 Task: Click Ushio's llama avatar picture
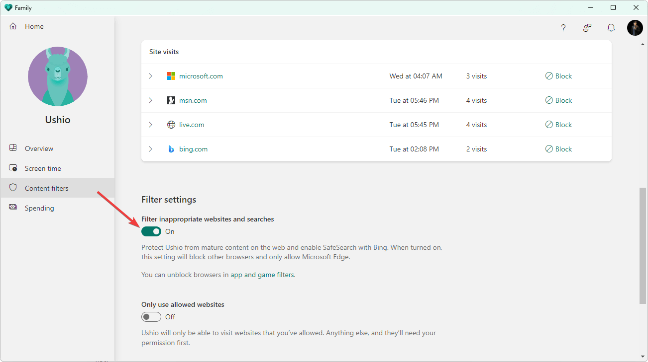coord(58,76)
